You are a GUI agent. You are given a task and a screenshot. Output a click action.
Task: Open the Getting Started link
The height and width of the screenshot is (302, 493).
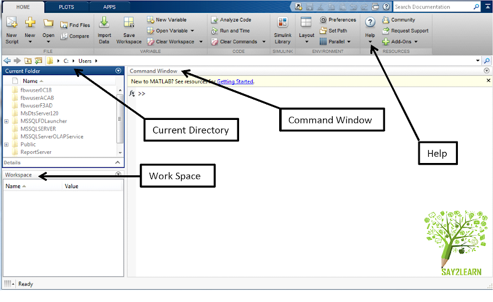tap(235, 82)
